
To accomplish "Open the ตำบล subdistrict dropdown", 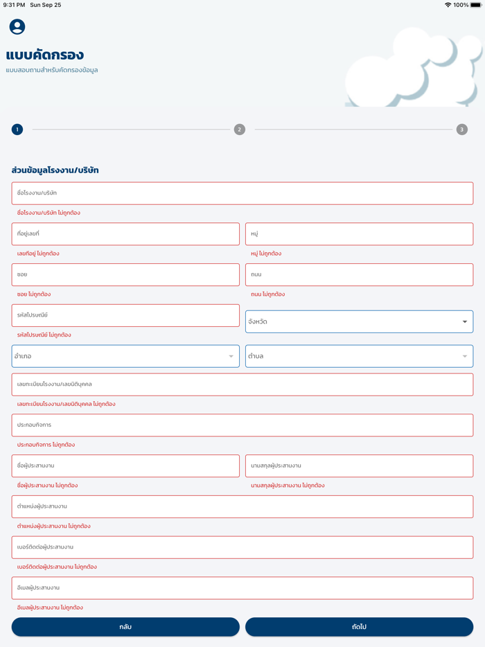I will [x=359, y=355].
